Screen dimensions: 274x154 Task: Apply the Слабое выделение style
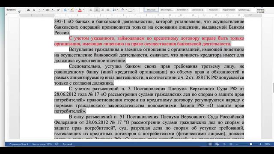pyautogui.click(x=244, y=10)
